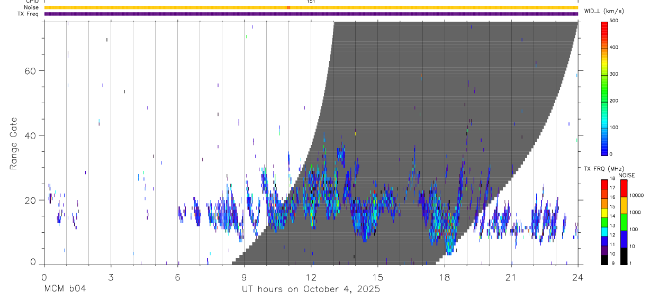Click the UT hour 18 x-axis tick
The image size is (650, 300).
(445, 277)
